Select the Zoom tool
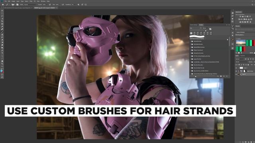This screenshot has height=143, width=255. [2, 64]
